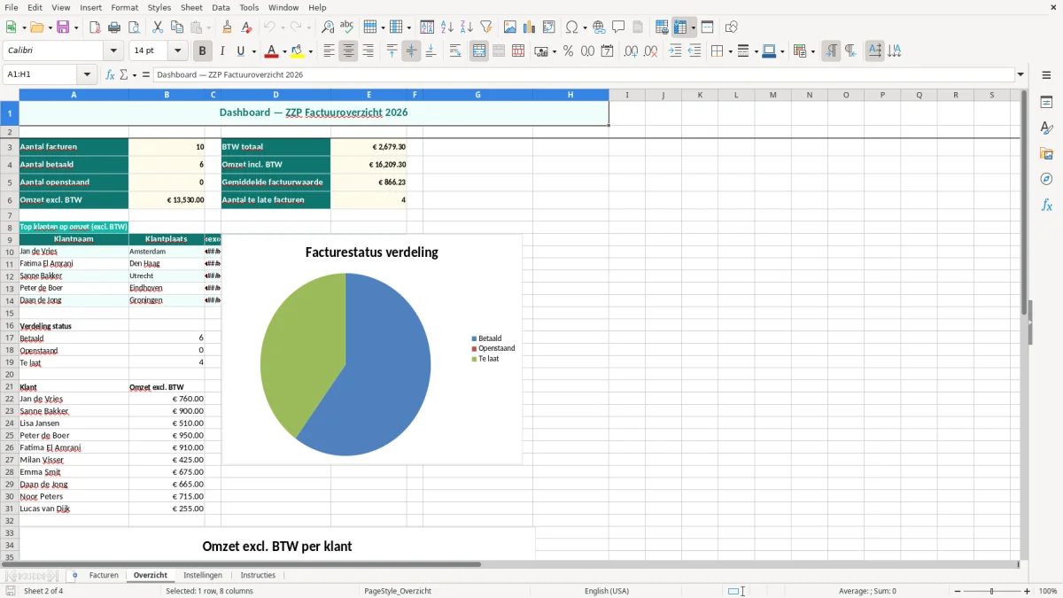The width and height of the screenshot is (1063, 598).
Task: Export directly as PDF
Action: pos(95,27)
